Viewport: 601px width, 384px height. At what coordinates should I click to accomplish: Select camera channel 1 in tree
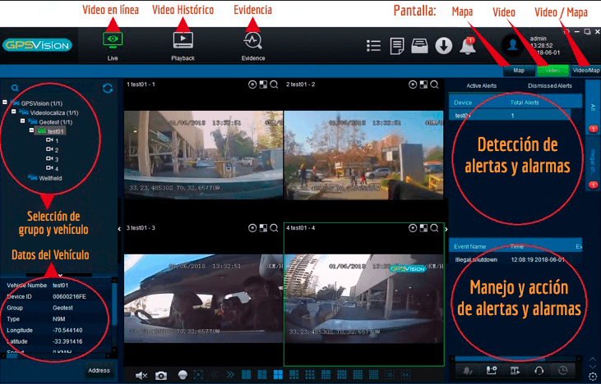53,141
